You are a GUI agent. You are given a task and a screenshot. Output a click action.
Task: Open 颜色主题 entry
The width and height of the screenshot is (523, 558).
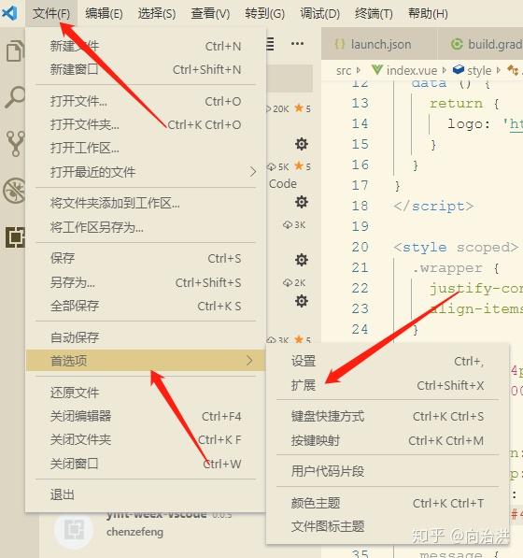point(388,503)
